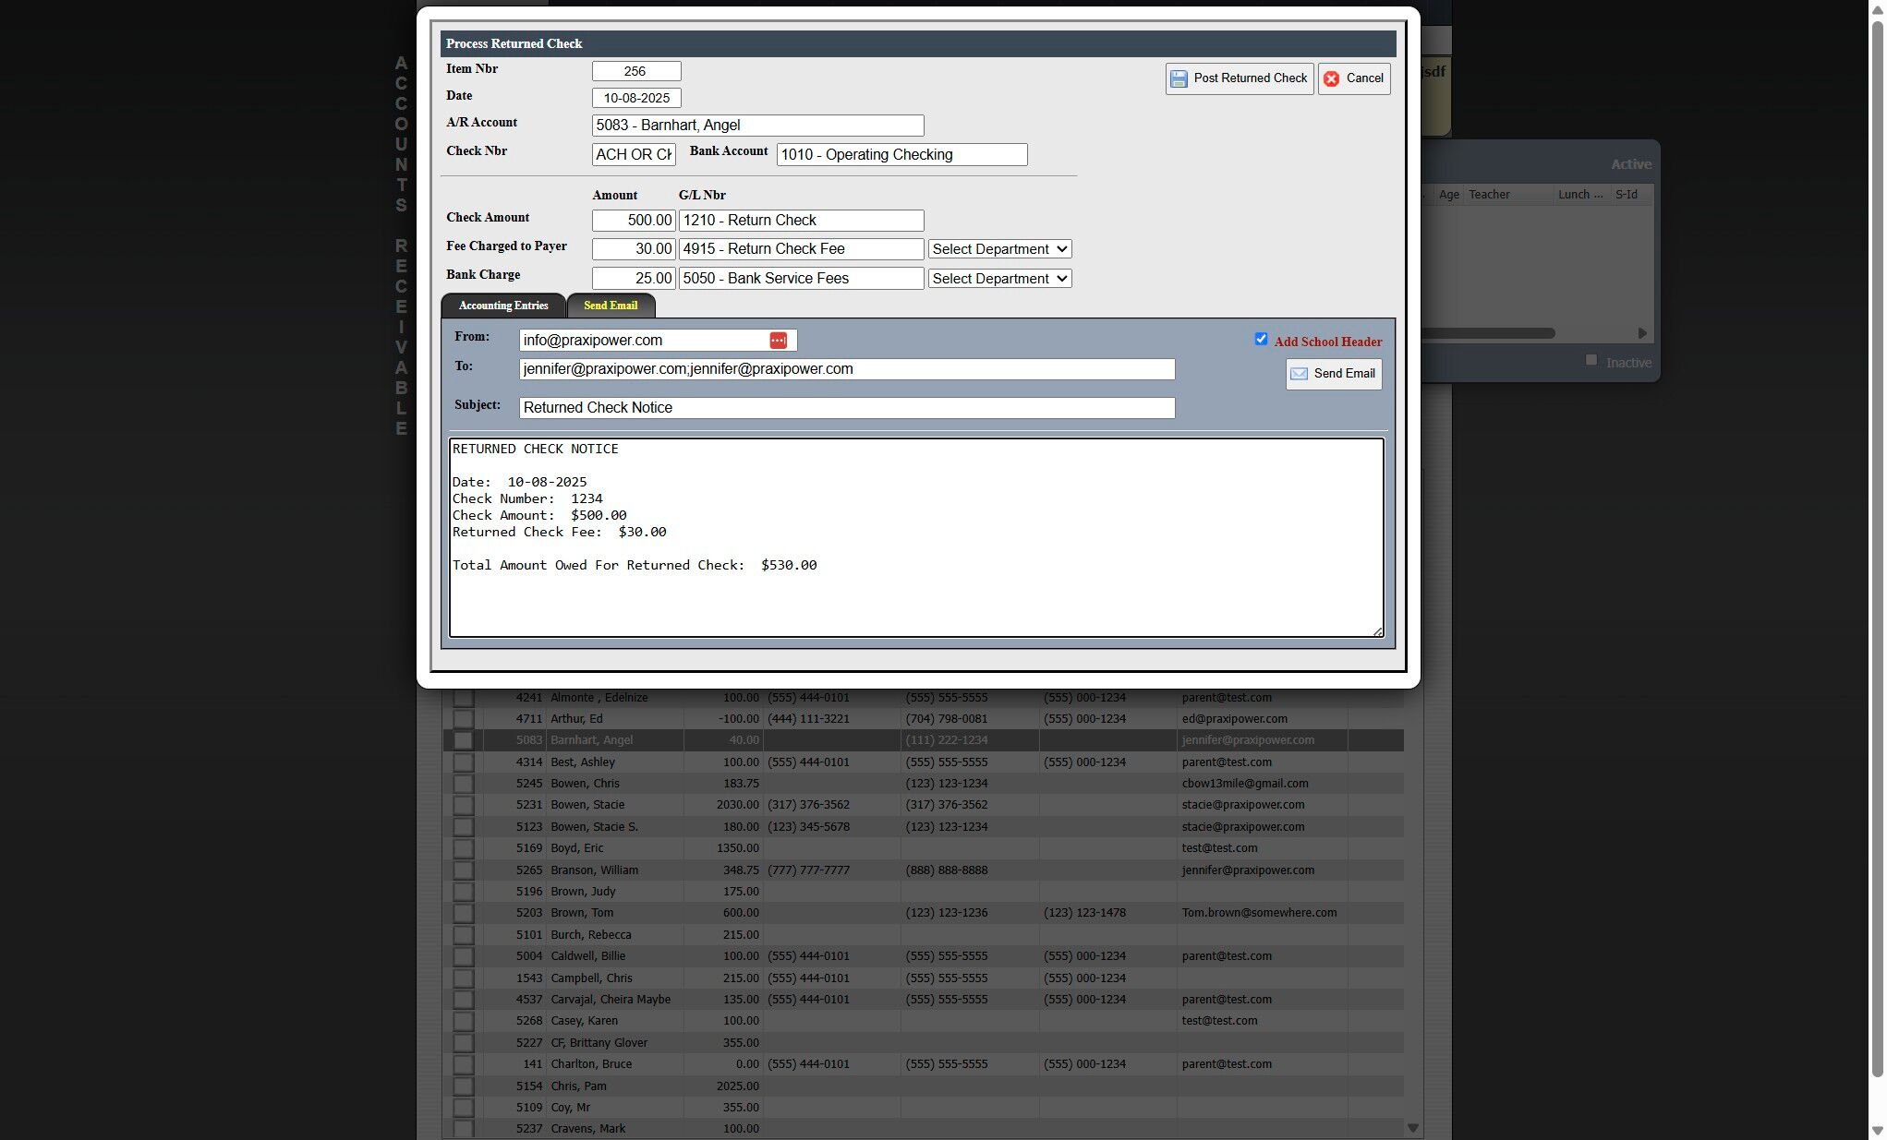Viewport: 1887px width, 1140px height.
Task: Toggle the Inactive checkbox
Action: click(1591, 360)
